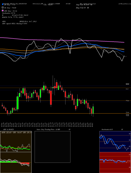
Task: Click the tall red candle mid-chart
Action: (x=51, y=98)
